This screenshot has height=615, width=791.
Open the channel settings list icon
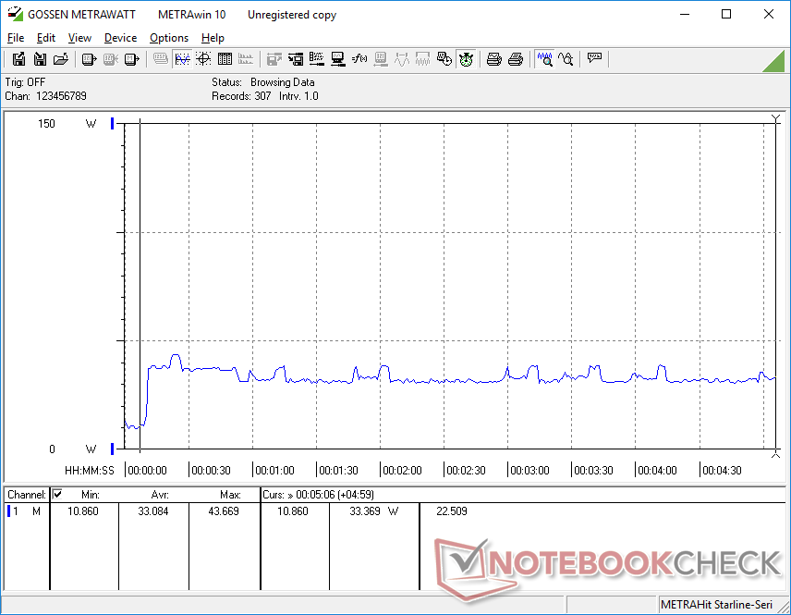tap(317, 59)
